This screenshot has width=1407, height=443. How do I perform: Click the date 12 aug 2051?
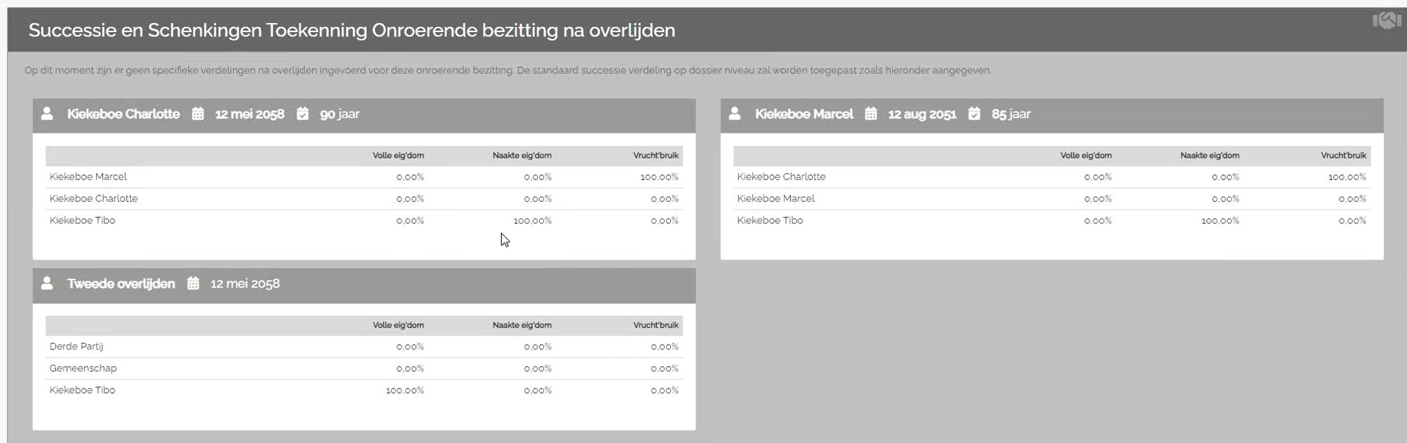[x=922, y=114]
